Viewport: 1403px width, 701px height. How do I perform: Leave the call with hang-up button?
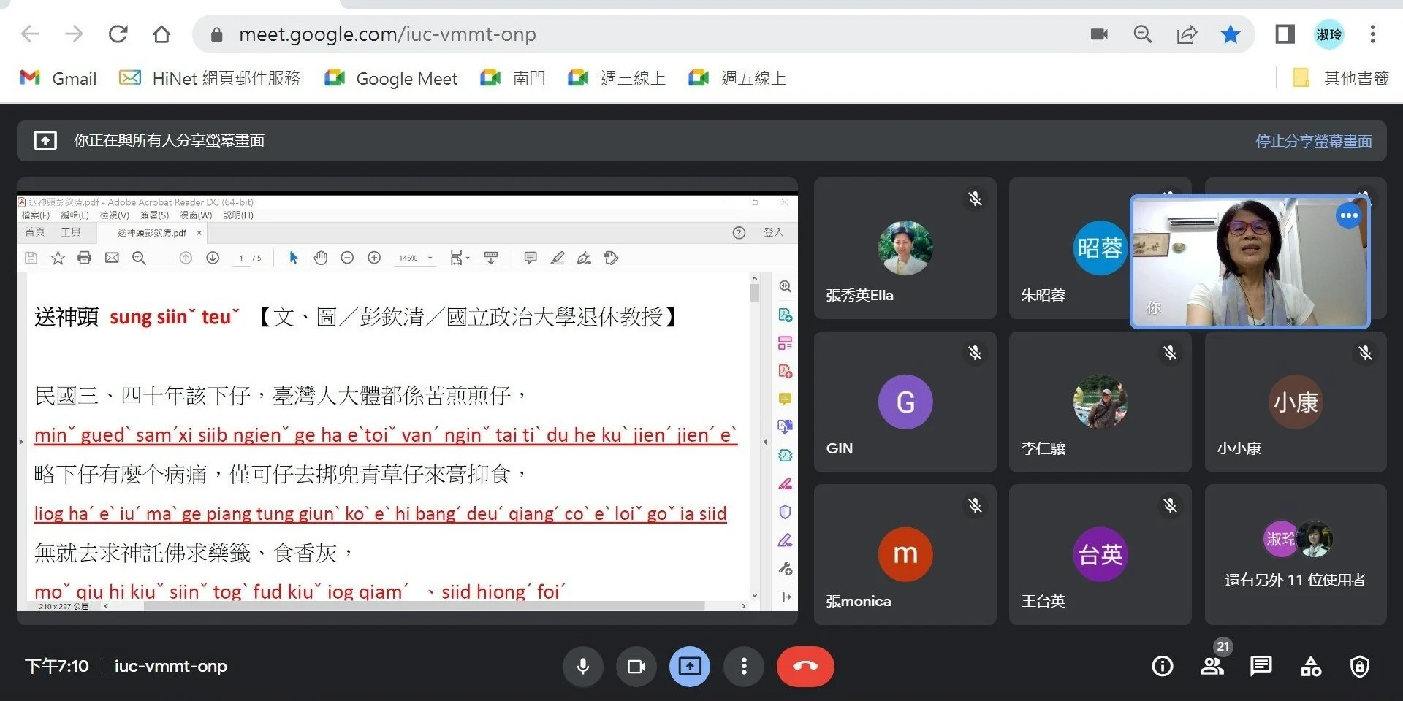pos(805,667)
